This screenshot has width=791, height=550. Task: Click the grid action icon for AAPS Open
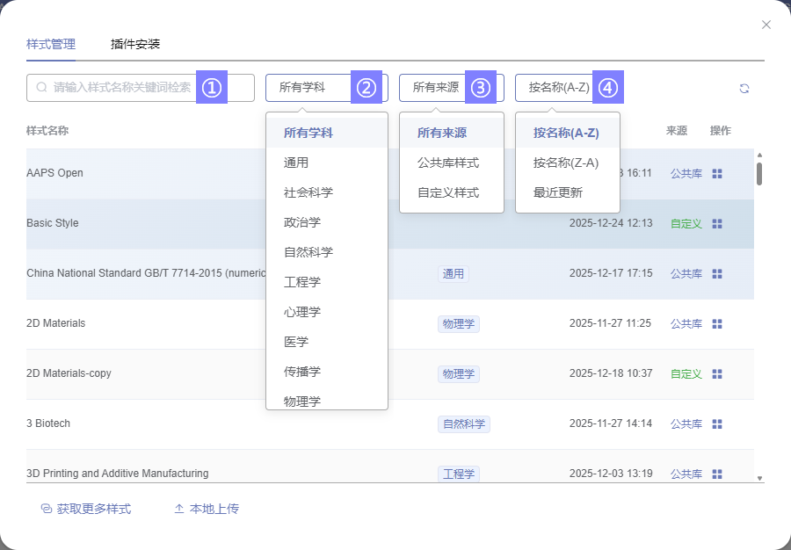tap(717, 174)
